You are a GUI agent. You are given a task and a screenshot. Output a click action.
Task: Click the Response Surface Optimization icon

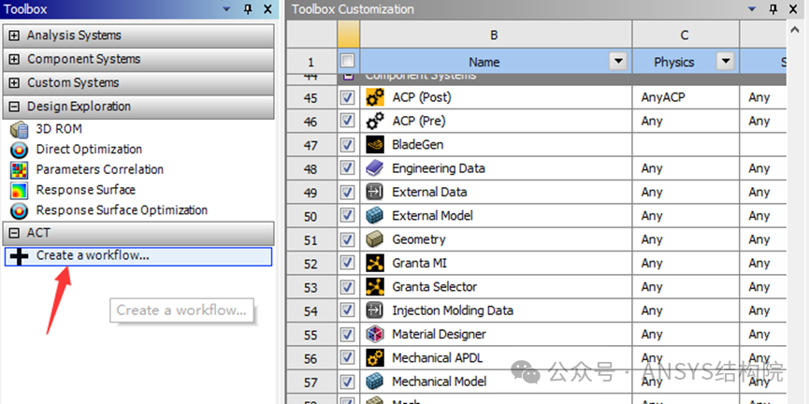[19, 211]
